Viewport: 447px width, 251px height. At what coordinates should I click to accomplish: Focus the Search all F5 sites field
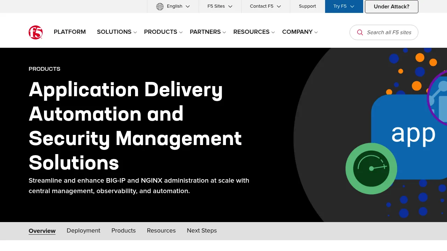(384, 32)
